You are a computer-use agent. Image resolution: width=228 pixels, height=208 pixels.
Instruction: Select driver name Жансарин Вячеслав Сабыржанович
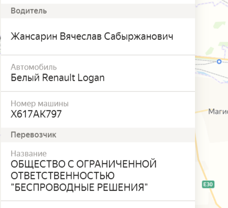click(x=92, y=36)
